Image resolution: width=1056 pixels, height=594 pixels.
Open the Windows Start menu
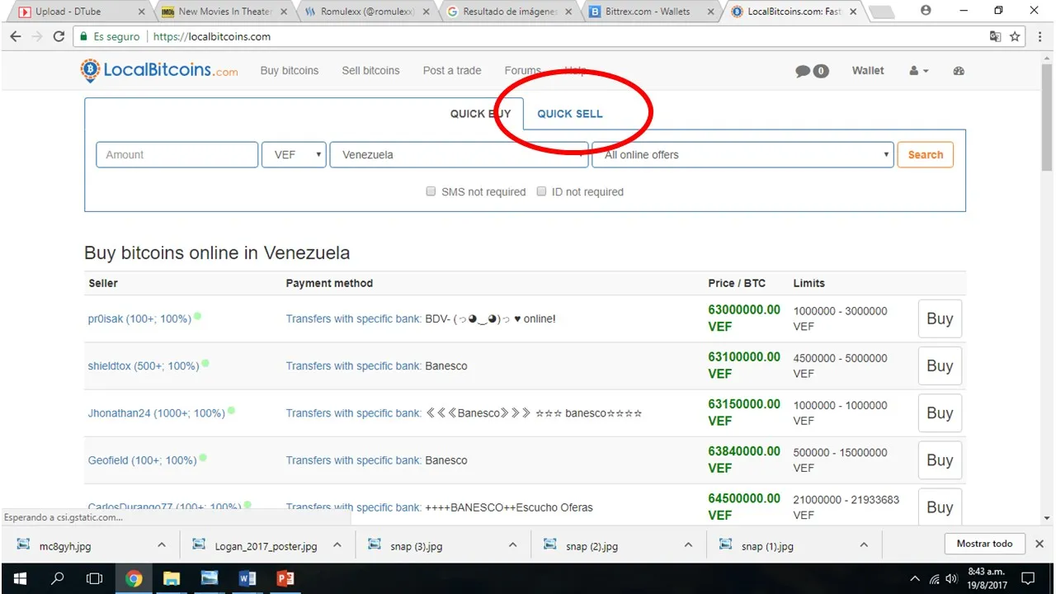pyautogui.click(x=19, y=578)
